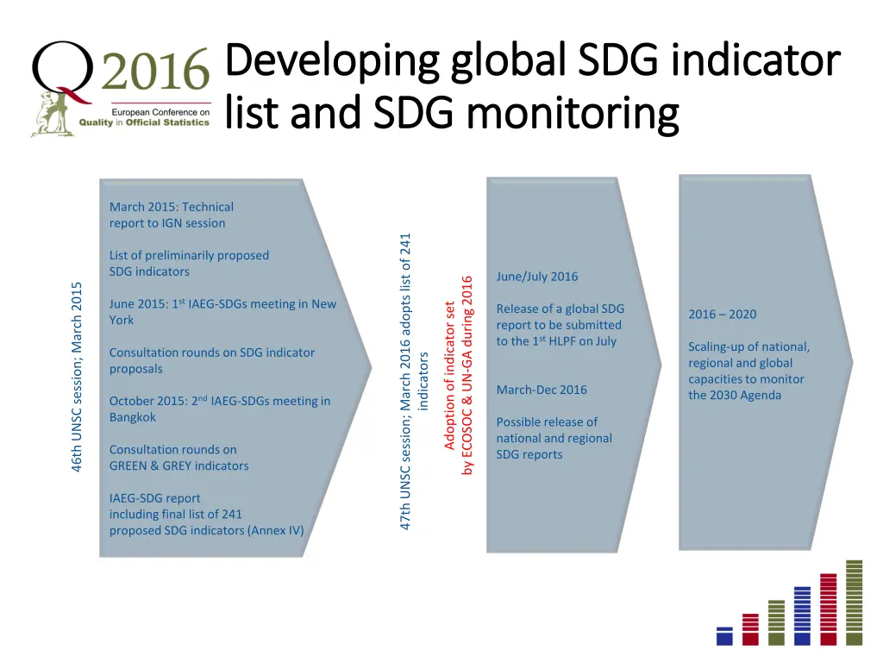The width and height of the screenshot is (883, 662).
Task: Click 'Consultation rounds on GREEN & GREY indicators'
Action: 178,457
